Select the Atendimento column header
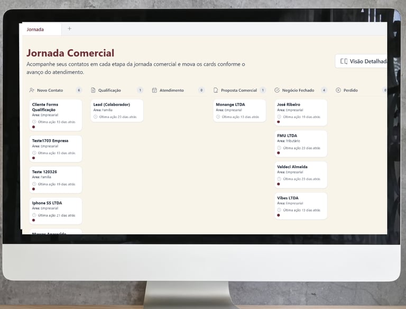The width and height of the screenshot is (406, 309). pos(178,90)
